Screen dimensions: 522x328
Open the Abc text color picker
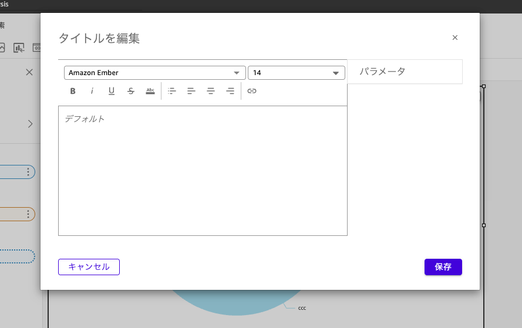150,91
